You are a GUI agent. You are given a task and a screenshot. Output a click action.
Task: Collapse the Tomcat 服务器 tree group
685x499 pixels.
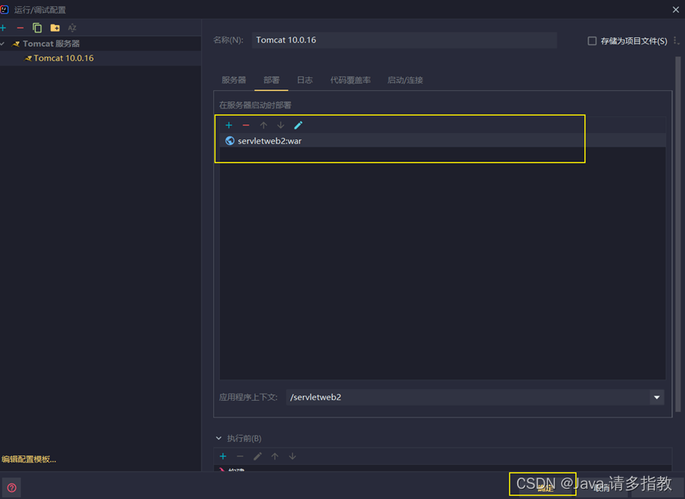pos(2,44)
